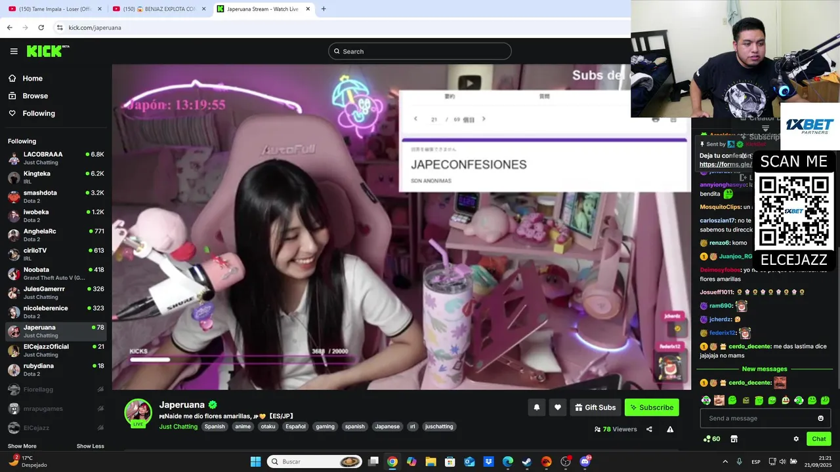Screen dimensions: 840x472
Task: Select the Japanese tag
Action: coord(387,427)
